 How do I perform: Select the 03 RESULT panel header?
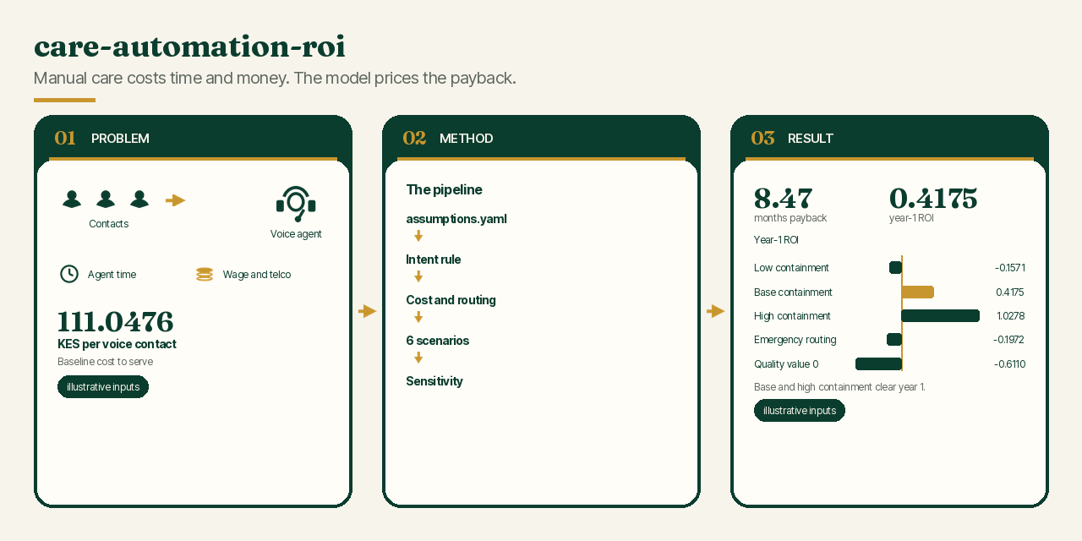coord(889,138)
